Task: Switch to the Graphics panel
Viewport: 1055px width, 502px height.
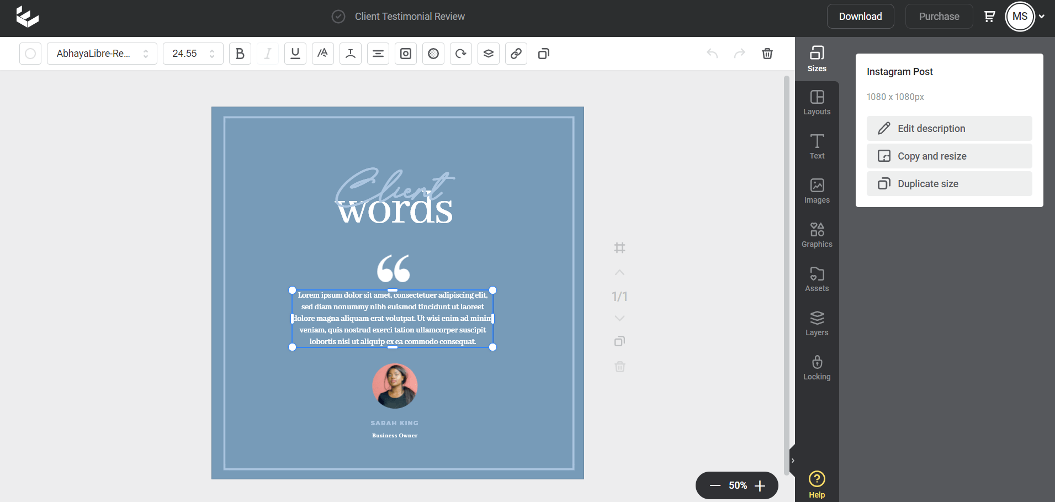Action: point(817,235)
